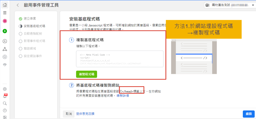
Task: Click the data sources triangle icon
Action: 5,49
